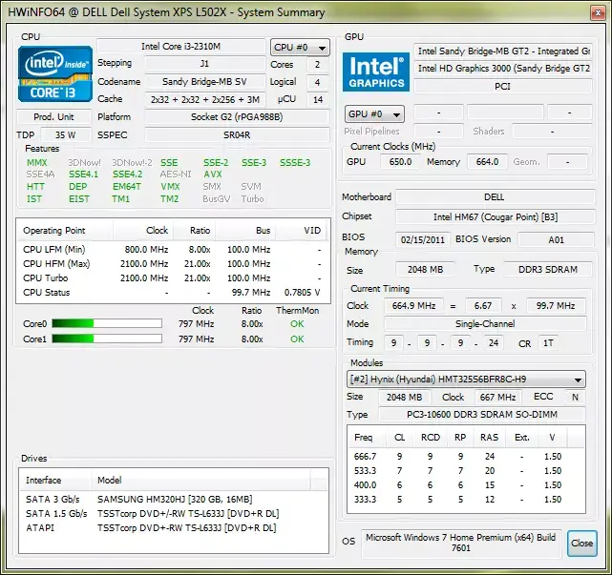This screenshot has height=575, width=612.
Task: Click the Intel Core i3-2310M name field
Action: [180, 47]
